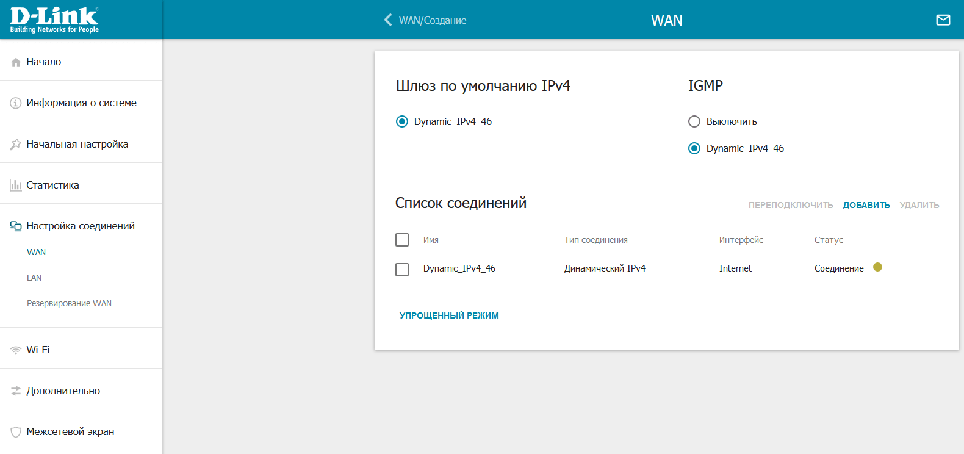Click the wizard icon beside Начальная настройка
964x454 pixels.
tap(16, 145)
